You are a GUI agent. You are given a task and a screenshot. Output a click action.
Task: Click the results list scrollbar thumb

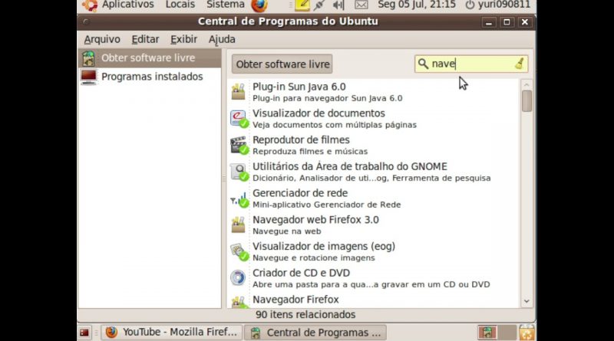click(527, 101)
